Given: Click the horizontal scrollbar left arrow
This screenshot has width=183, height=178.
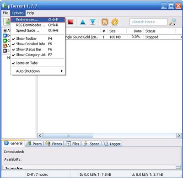Looking at the screenshot, I should click(40, 135).
